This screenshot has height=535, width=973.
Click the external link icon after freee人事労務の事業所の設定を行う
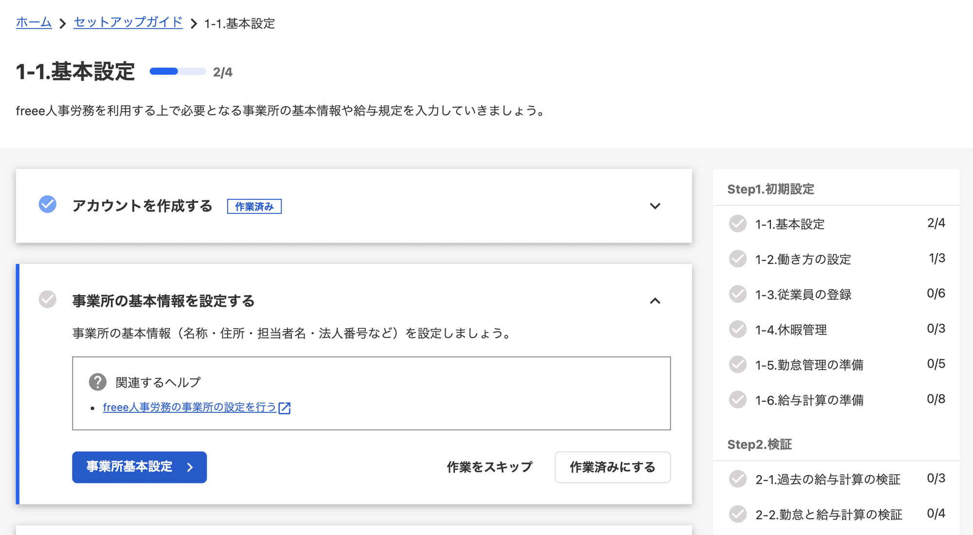tap(286, 408)
